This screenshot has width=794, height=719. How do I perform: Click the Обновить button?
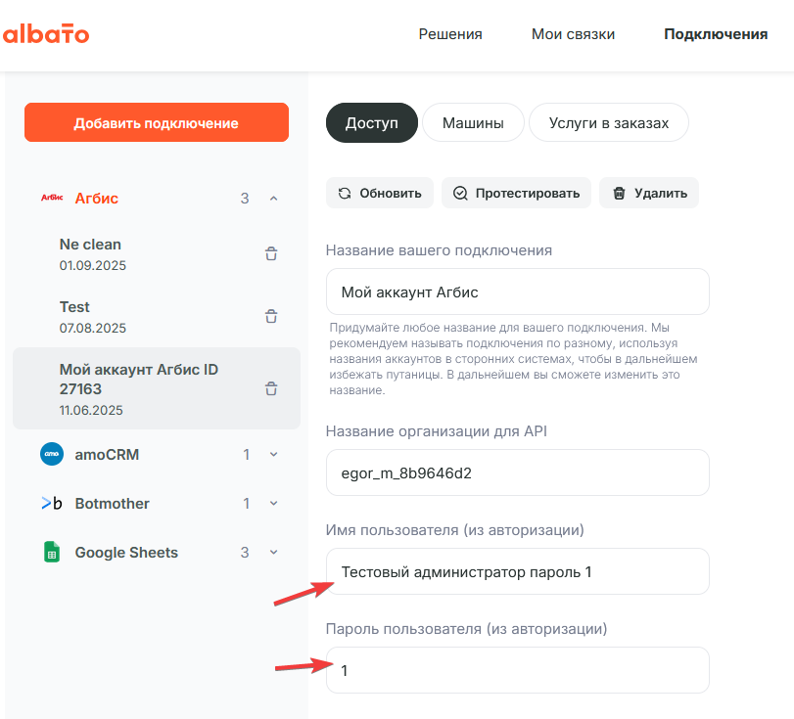tap(380, 193)
